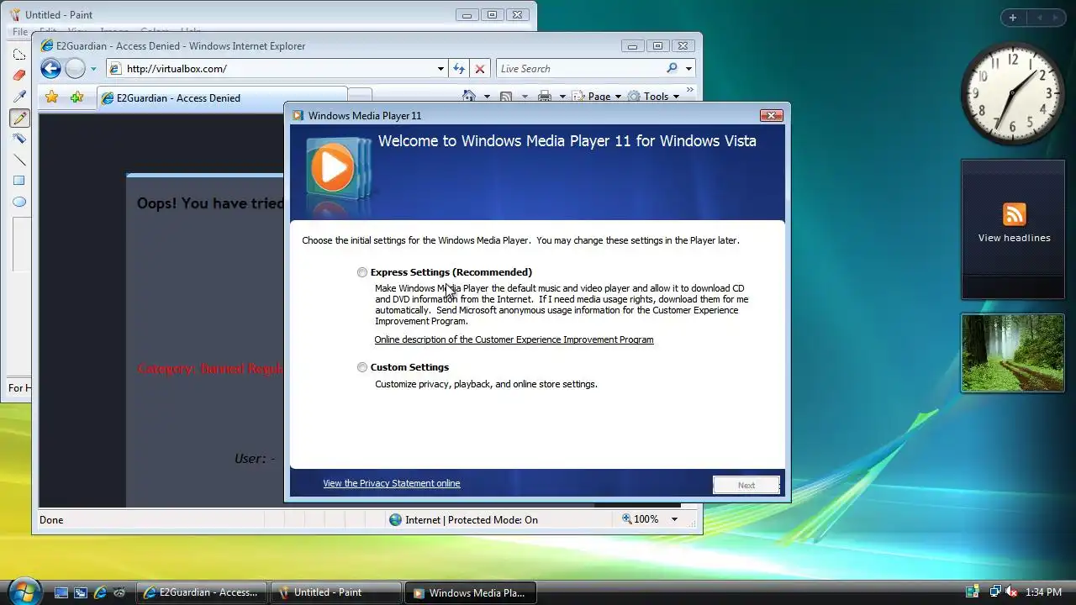Select the E2Guardian - Access Denied tab
The height and width of the screenshot is (605, 1076).
[222, 98]
